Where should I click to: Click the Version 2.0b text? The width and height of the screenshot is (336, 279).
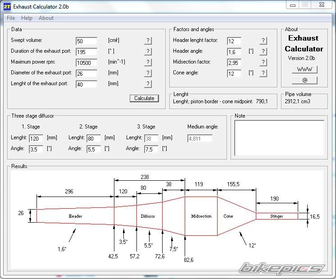tap(301, 58)
